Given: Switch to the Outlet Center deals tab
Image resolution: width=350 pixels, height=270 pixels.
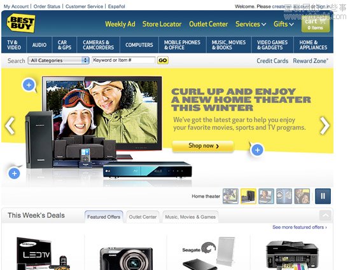Looking at the screenshot, I should pyautogui.click(x=143, y=217).
